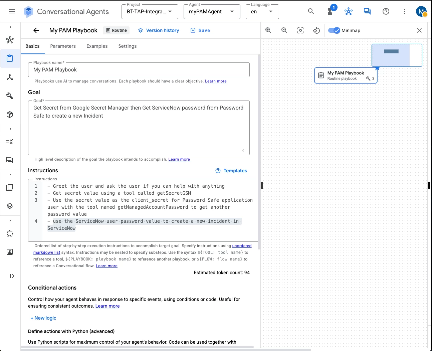This screenshot has width=432, height=351.
Task: Open the Tools wrench icon in sidebar
Action: 10,96
